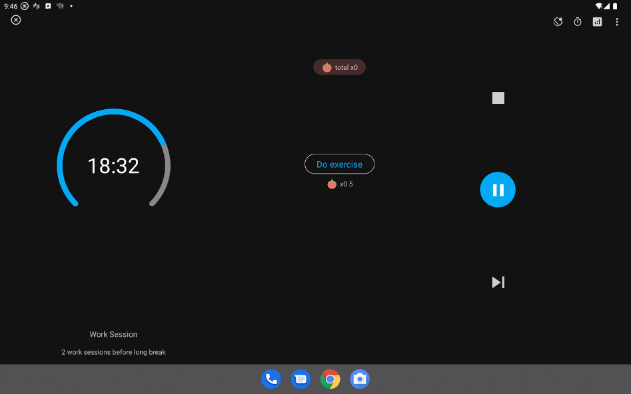Click the tomato icon in total badge

coord(326,67)
